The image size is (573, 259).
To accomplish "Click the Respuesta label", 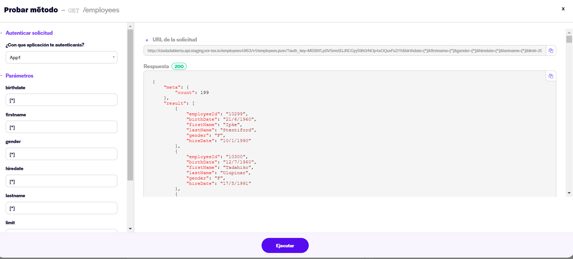I will [156, 67].
